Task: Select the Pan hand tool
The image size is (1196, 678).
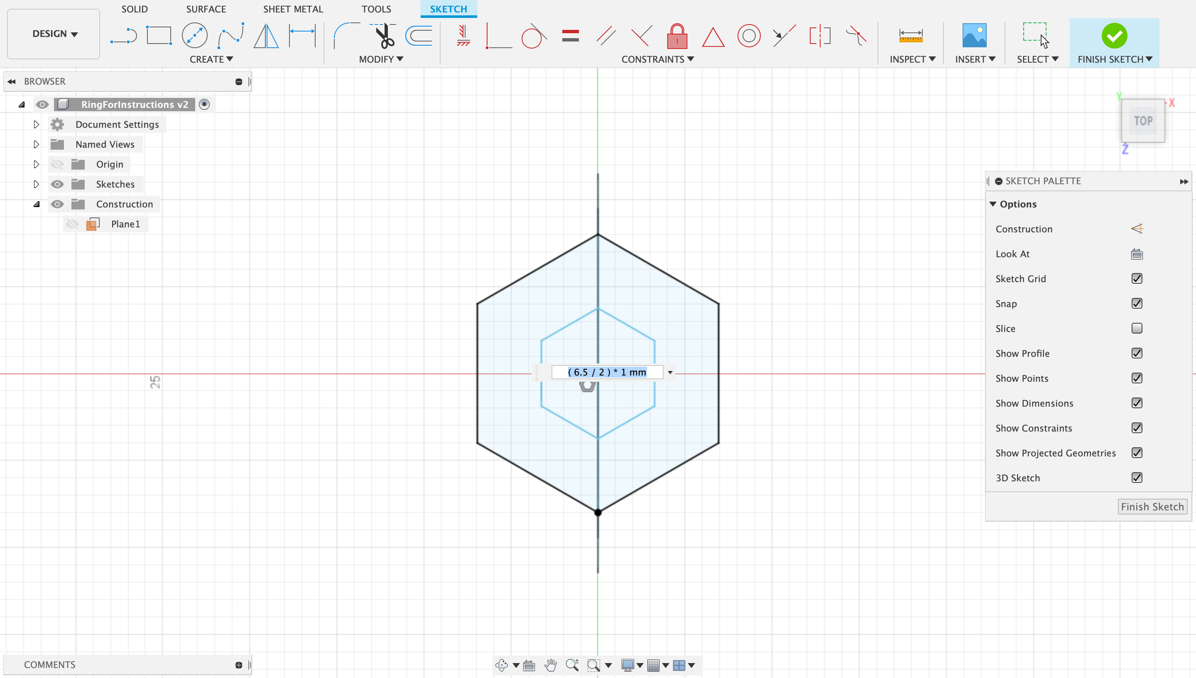Action: point(551,665)
